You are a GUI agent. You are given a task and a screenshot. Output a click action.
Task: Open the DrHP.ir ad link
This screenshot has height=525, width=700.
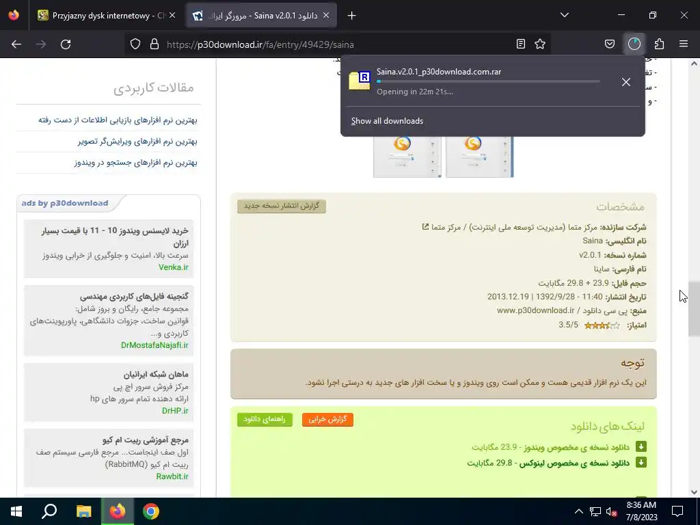tap(175, 411)
